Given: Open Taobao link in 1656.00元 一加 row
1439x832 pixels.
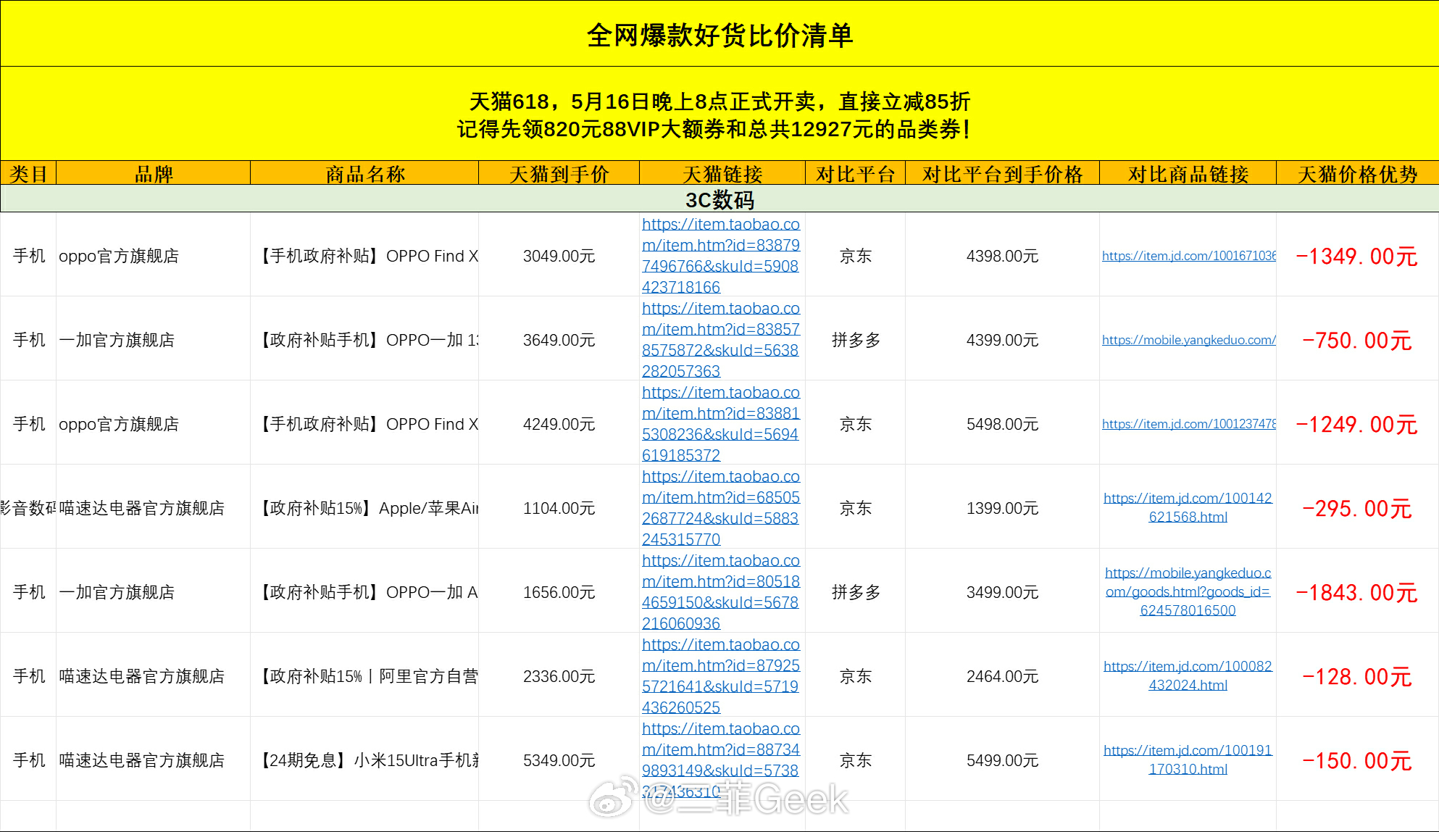Looking at the screenshot, I should tap(721, 591).
